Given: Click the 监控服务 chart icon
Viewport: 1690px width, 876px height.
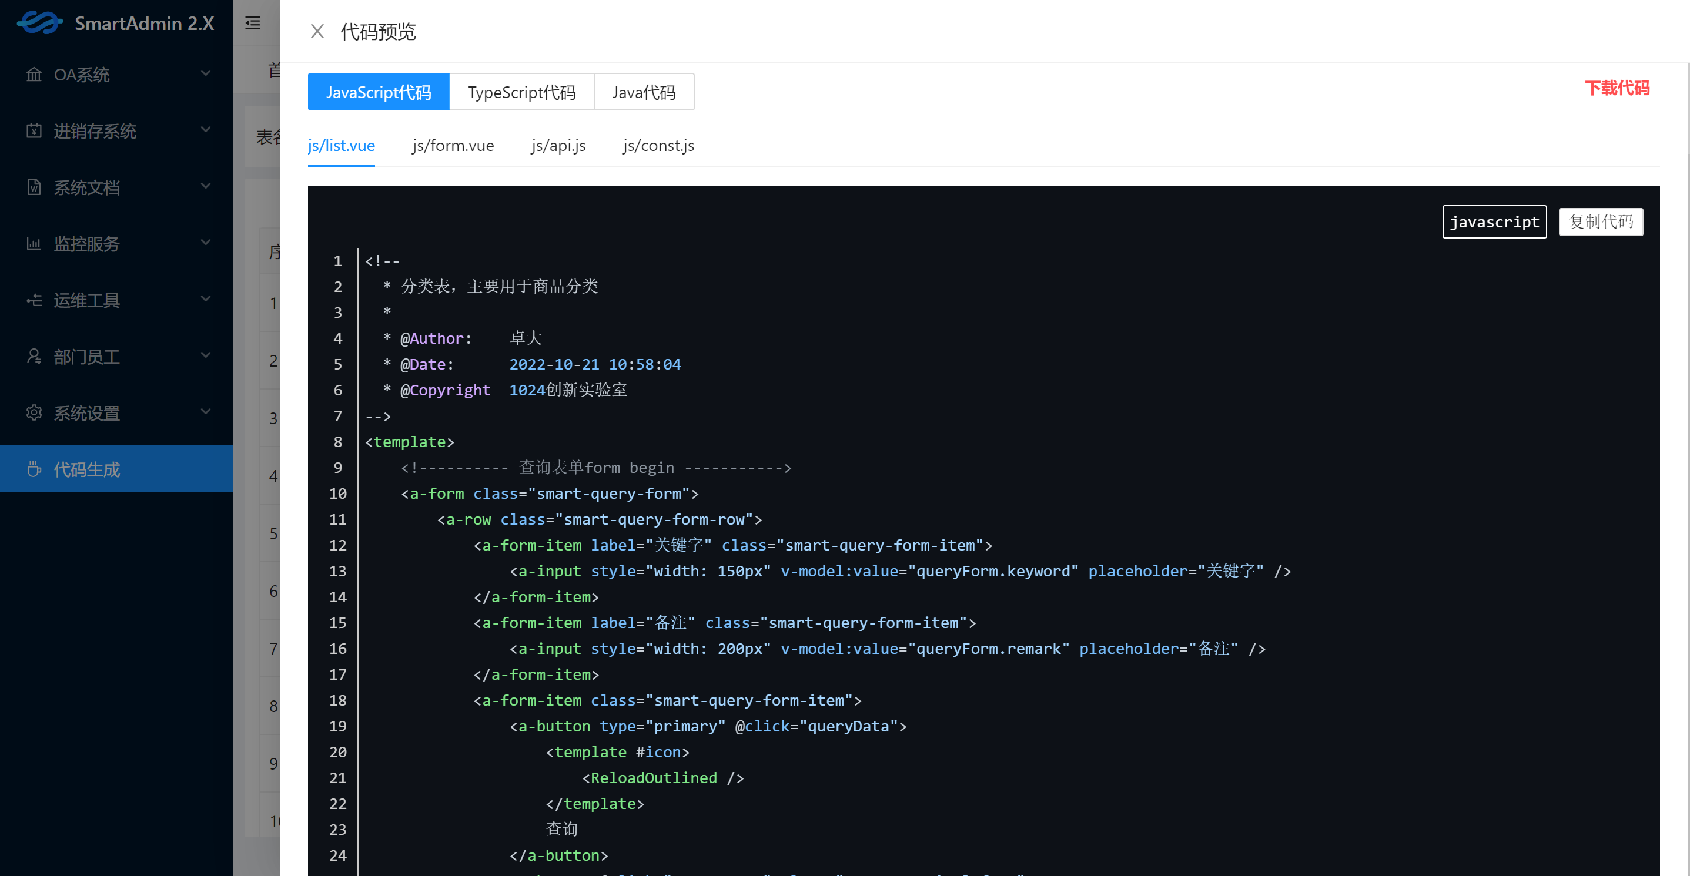Looking at the screenshot, I should [34, 244].
